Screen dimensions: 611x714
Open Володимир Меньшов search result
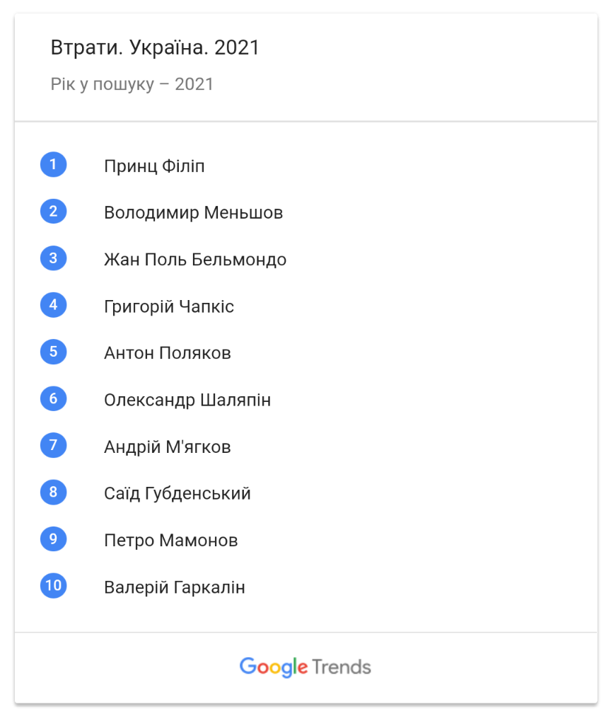coord(193,213)
